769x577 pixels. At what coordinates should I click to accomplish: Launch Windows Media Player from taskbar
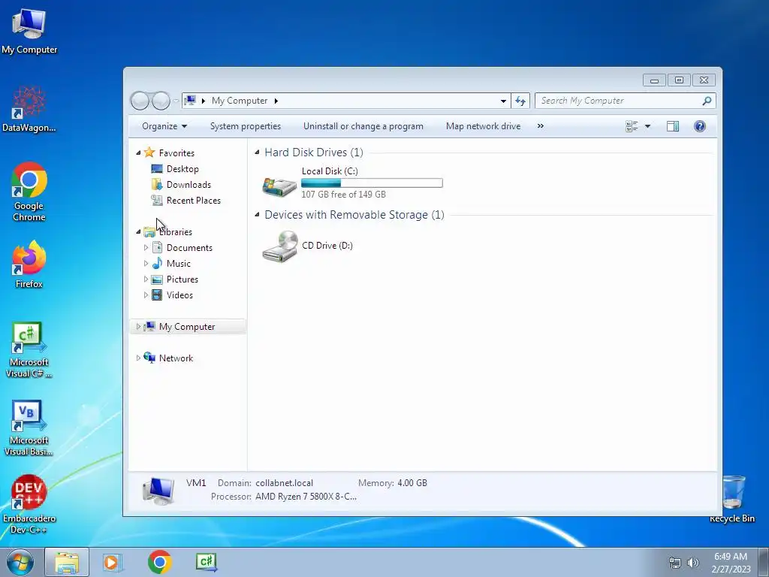(112, 562)
